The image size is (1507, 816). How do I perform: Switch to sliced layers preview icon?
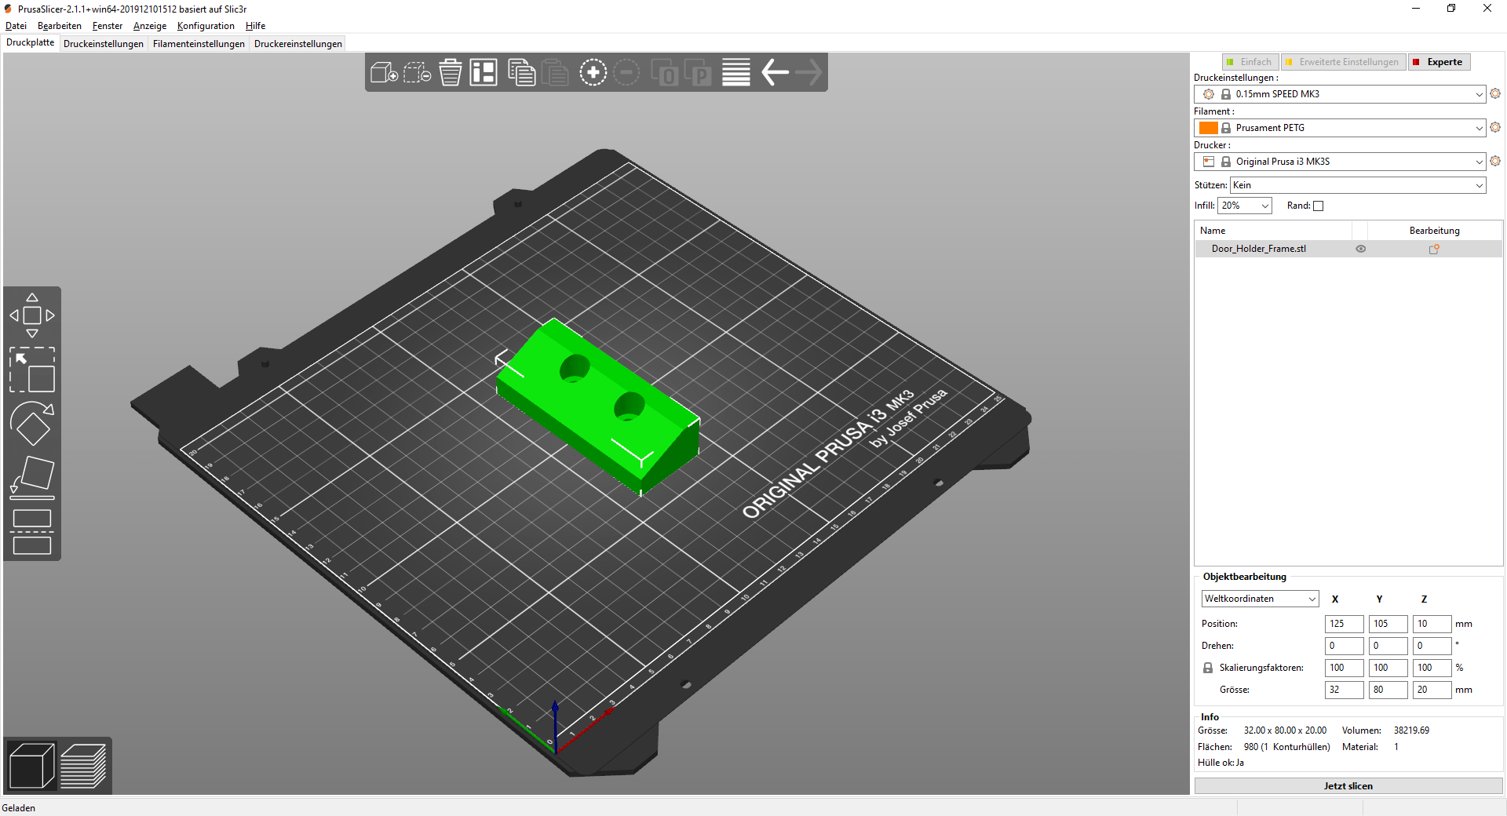pyautogui.click(x=83, y=766)
